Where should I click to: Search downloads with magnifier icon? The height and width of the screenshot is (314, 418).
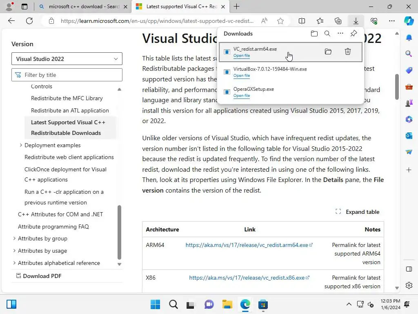(327, 34)
